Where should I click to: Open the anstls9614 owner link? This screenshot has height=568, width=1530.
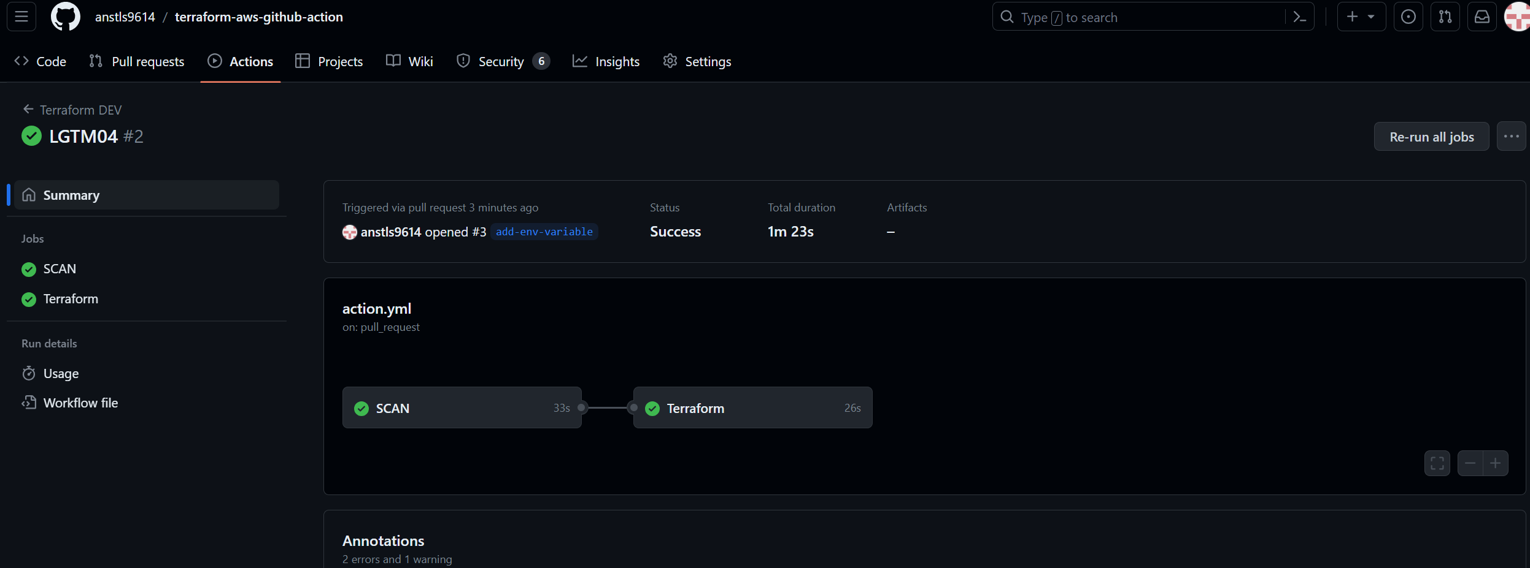(x=125, y=17)
